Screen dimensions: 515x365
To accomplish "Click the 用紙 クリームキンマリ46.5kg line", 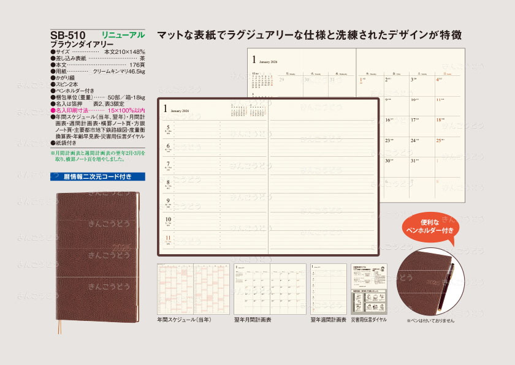I will click(x=97, y=71).
